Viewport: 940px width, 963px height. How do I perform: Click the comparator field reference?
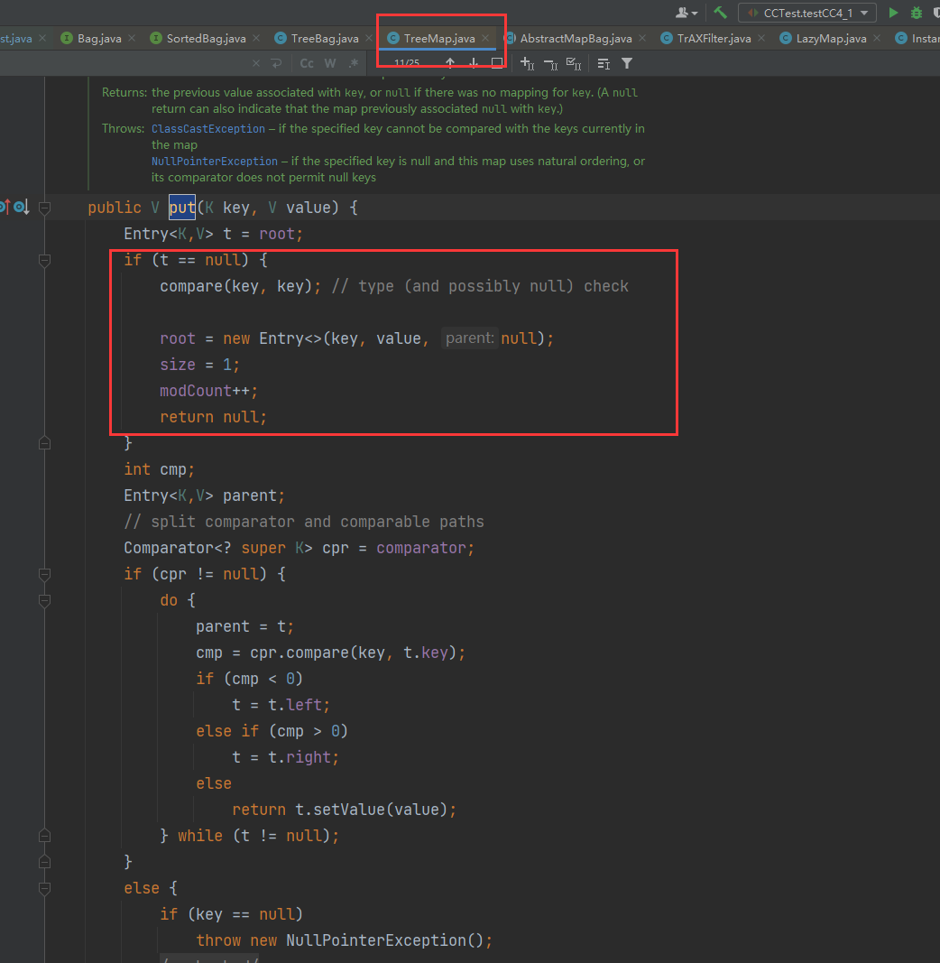[x=421, y=548]
